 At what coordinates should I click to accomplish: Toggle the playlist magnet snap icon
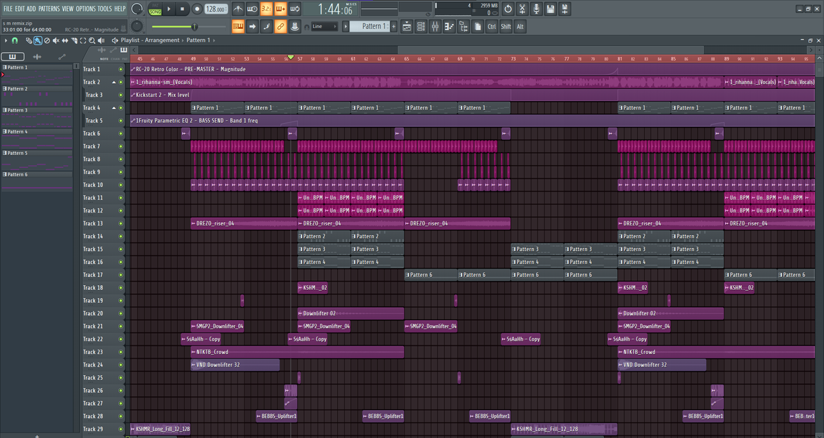click(16, 40)
